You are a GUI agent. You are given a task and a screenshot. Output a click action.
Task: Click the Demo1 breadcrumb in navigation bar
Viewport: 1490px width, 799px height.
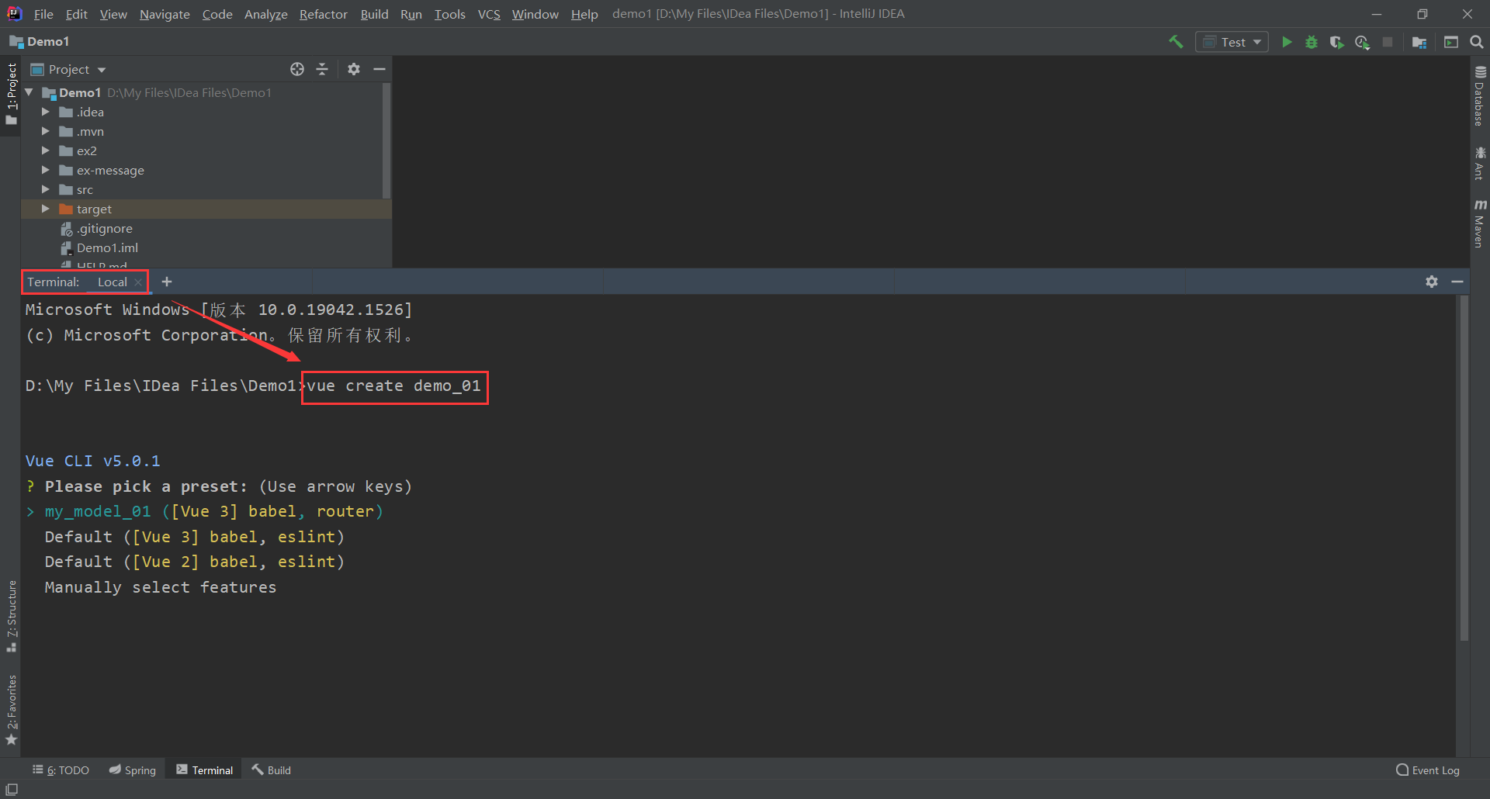tap(40, 42)
